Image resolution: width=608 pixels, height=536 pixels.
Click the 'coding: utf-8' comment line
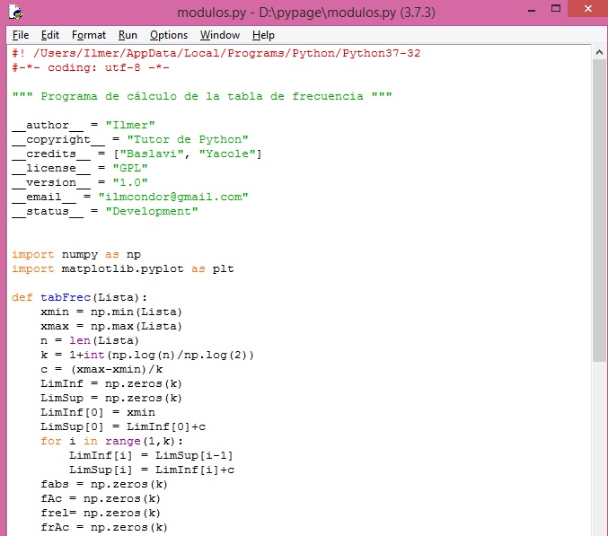pyautogui.click(x=91, y=67)
